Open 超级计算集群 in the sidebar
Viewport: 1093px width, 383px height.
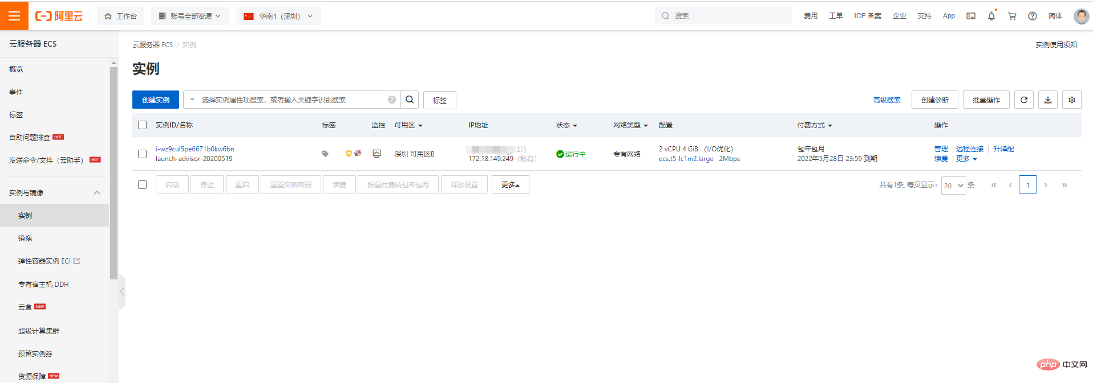(39, 331)
